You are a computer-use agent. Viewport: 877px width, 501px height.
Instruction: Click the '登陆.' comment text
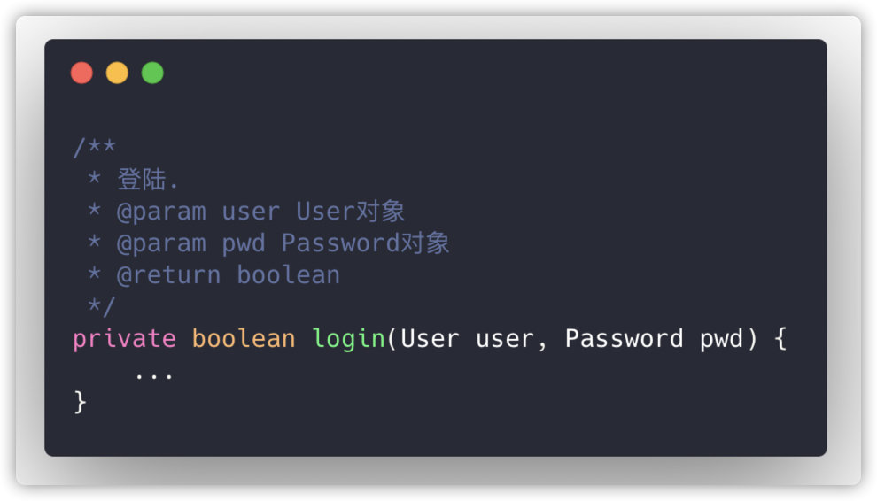click(x=148, y=180)
